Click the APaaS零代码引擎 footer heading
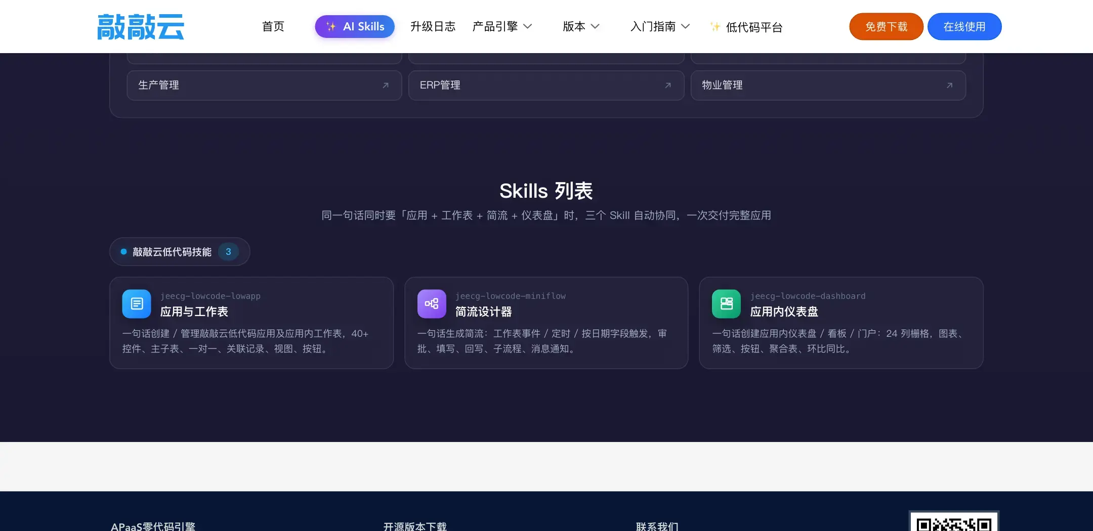 point(153,526)
